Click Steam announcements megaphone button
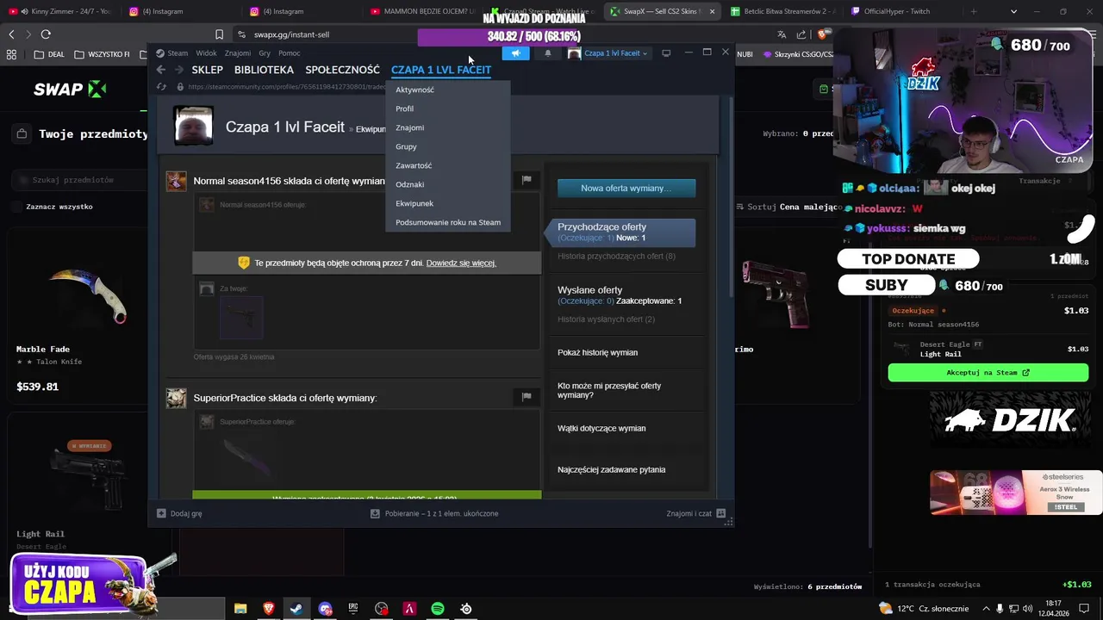Screen dimensions: 1103x620 [x=515, y=53]
